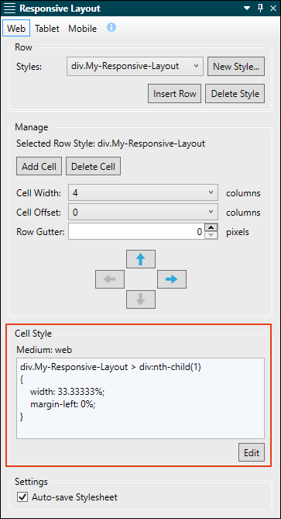Screen dimensions: 281x519
Task: Click into the Row Gutter field
Action: coord(137,232)
